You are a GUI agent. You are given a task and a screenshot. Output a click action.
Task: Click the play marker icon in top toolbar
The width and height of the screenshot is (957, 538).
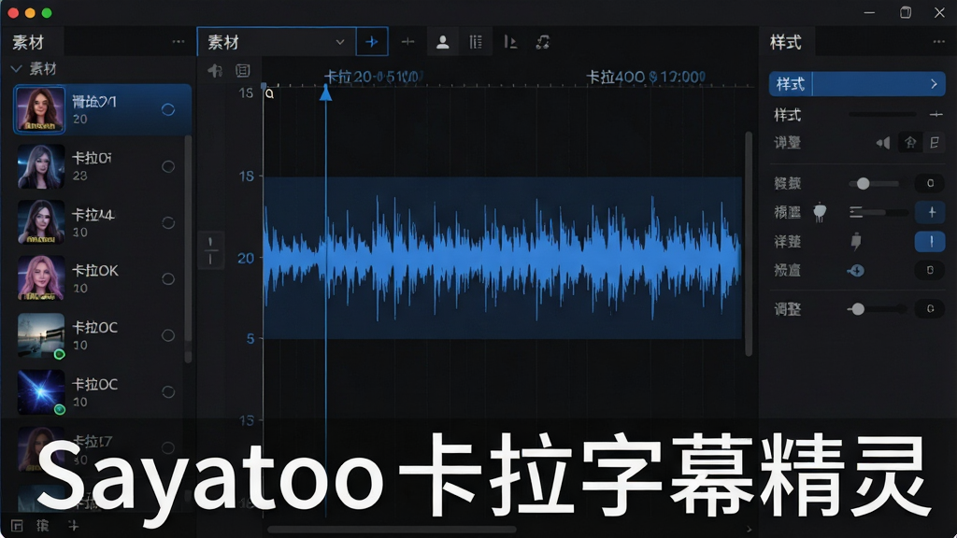tap(510, 41)
